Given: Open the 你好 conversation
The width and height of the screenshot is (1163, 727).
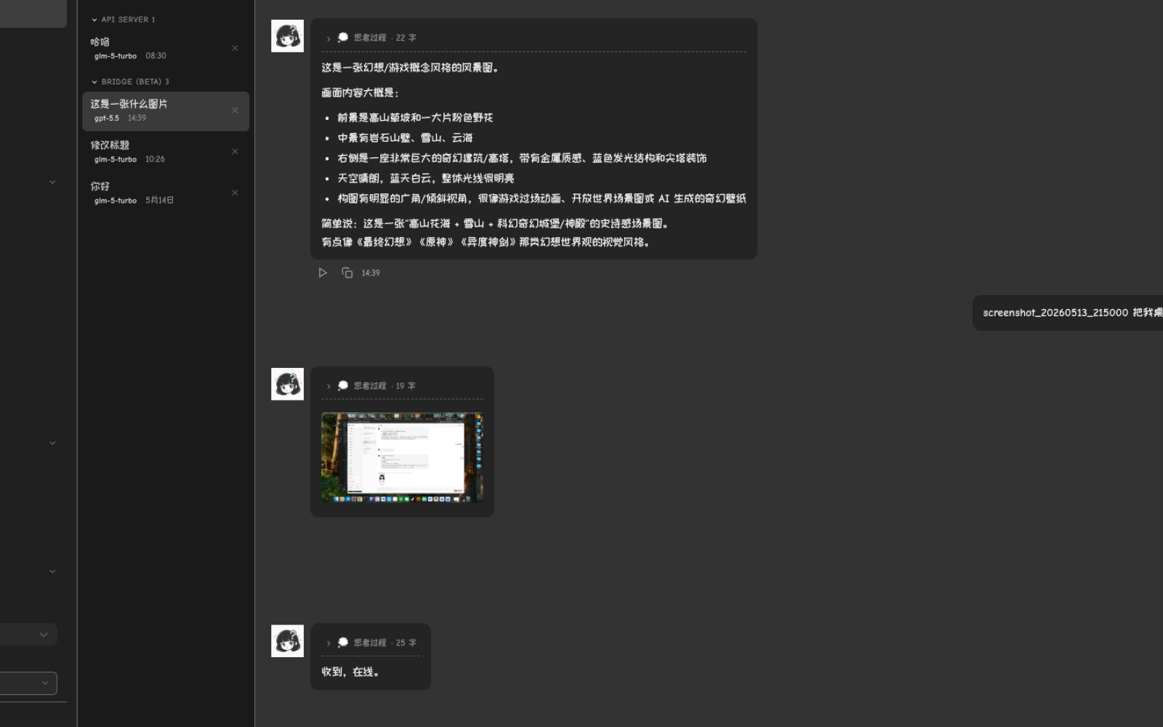Looking at the screenshot, I should (x=166, y=193).
